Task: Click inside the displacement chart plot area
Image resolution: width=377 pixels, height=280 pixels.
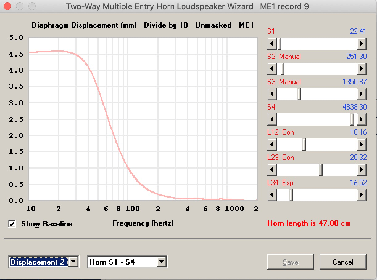Action: tap(143, 119)
